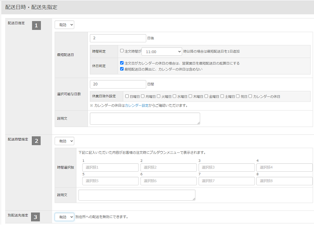314x225 pixels.
Task: Click the 選択肢6 time option field
Action: 168,181
